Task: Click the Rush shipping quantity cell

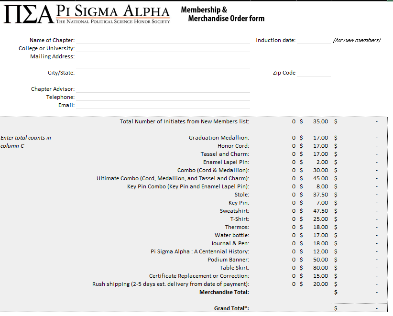Action: [x=273, y=284]
